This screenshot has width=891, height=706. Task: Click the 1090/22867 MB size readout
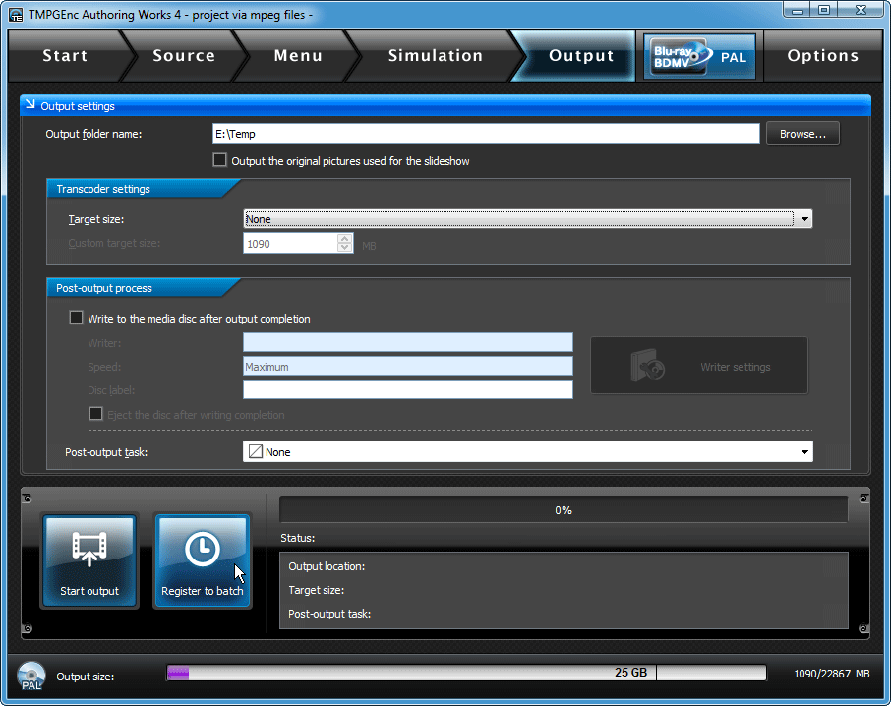pos(831,674)
